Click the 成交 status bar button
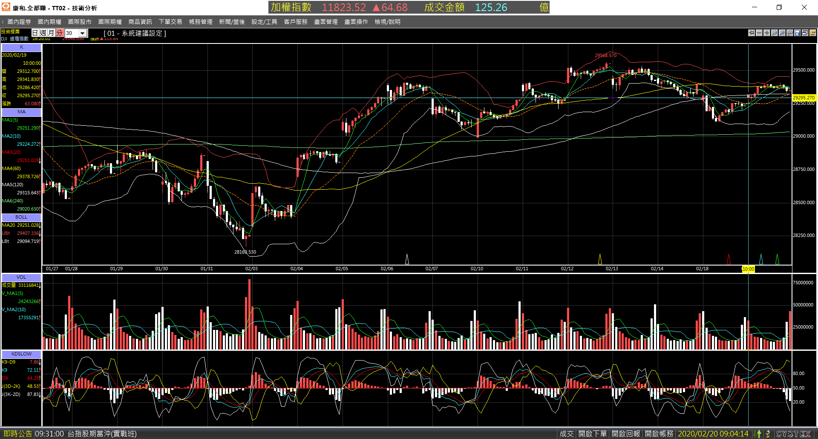The image size is (818, 439). (x=566, y=434)
